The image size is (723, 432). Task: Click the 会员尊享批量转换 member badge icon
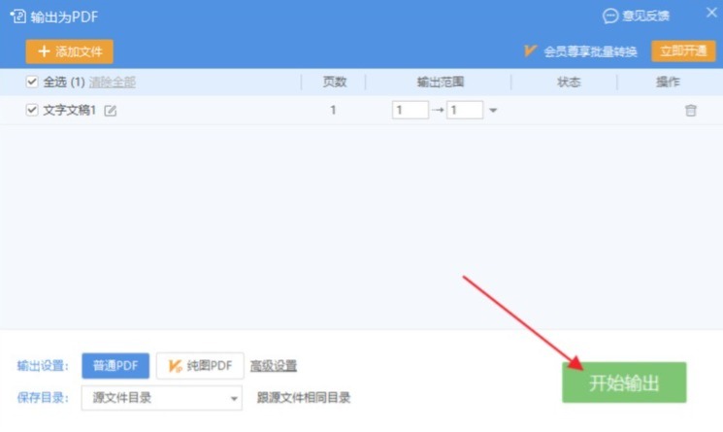pyautogui.click(x=530, y=51)
